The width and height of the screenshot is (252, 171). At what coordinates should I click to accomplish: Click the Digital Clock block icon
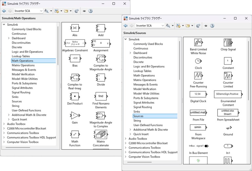198,94
